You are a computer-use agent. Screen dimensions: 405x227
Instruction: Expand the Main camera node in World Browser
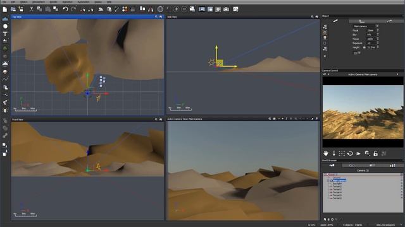[328, 180]
